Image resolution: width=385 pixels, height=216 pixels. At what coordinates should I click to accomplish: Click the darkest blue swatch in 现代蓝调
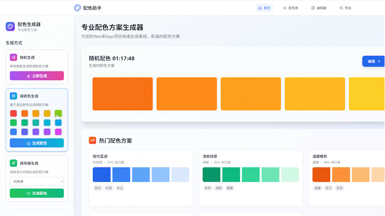point(101,175)
